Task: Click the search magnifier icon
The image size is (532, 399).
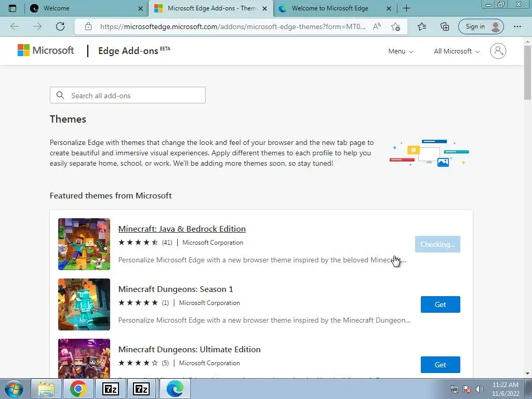Action: (x=60, y=96)
